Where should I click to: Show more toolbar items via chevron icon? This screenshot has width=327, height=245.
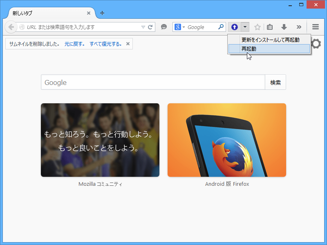[x=299, y=27]
